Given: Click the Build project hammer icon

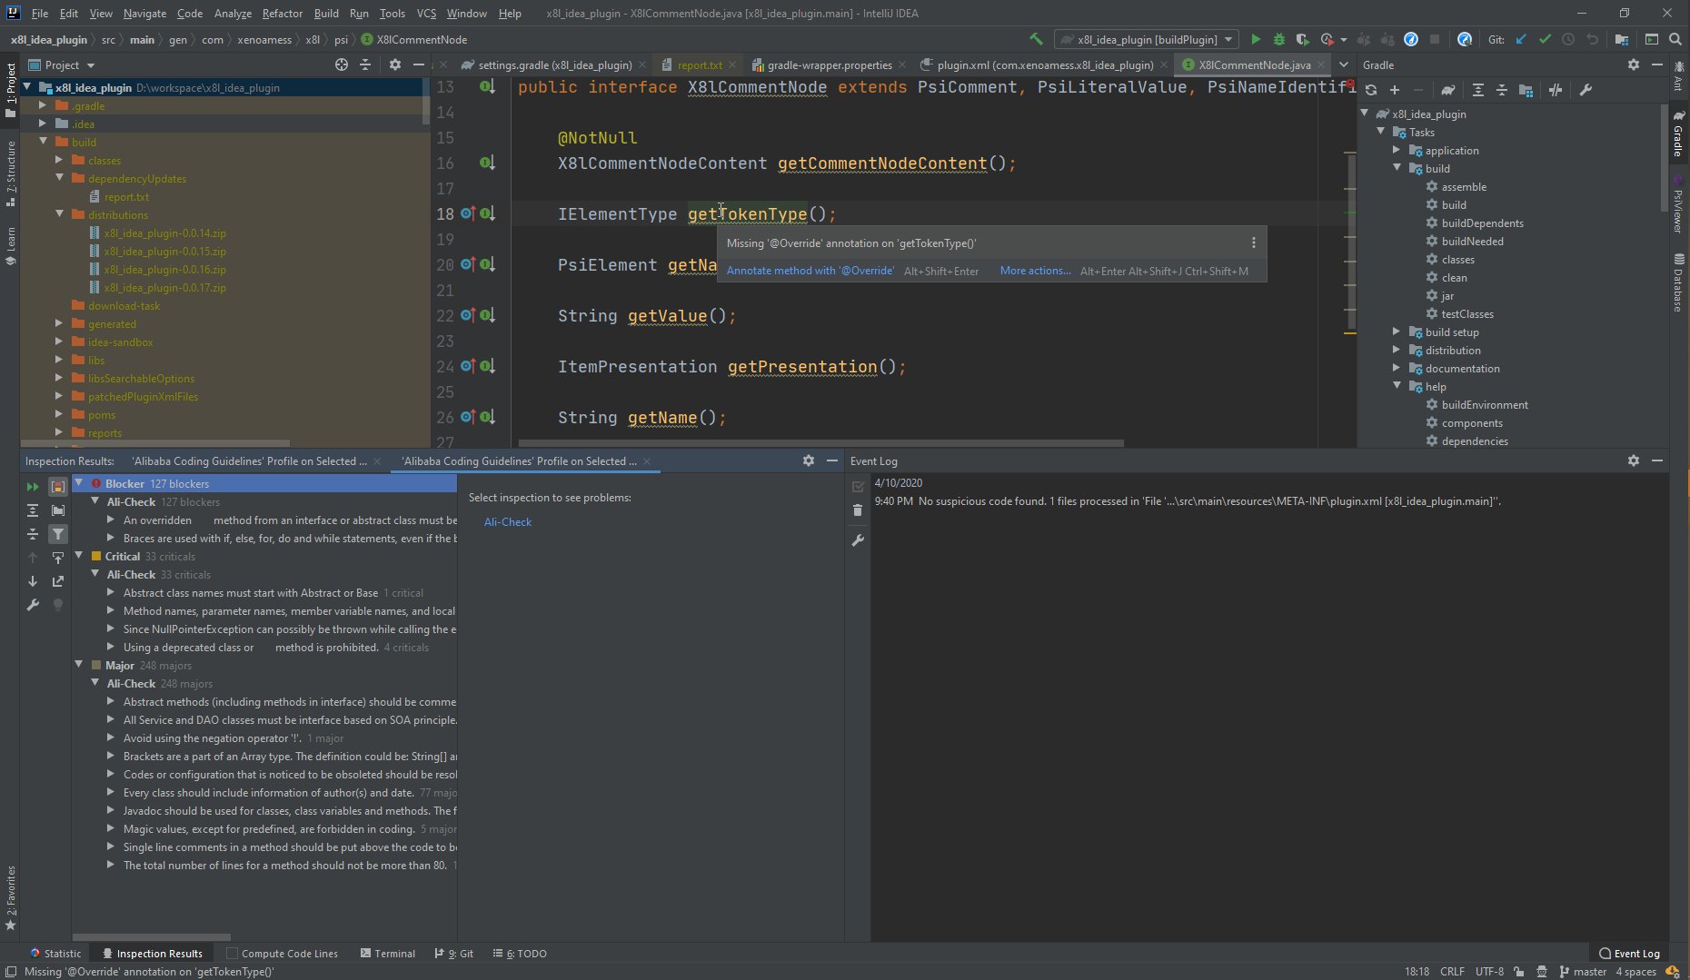Looking at the screenshot, I should [x=1036, y=39].
